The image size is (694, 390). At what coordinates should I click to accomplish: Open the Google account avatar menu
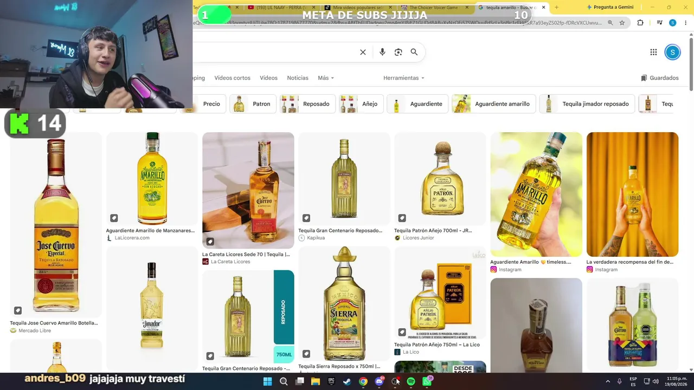pos(672,52)
